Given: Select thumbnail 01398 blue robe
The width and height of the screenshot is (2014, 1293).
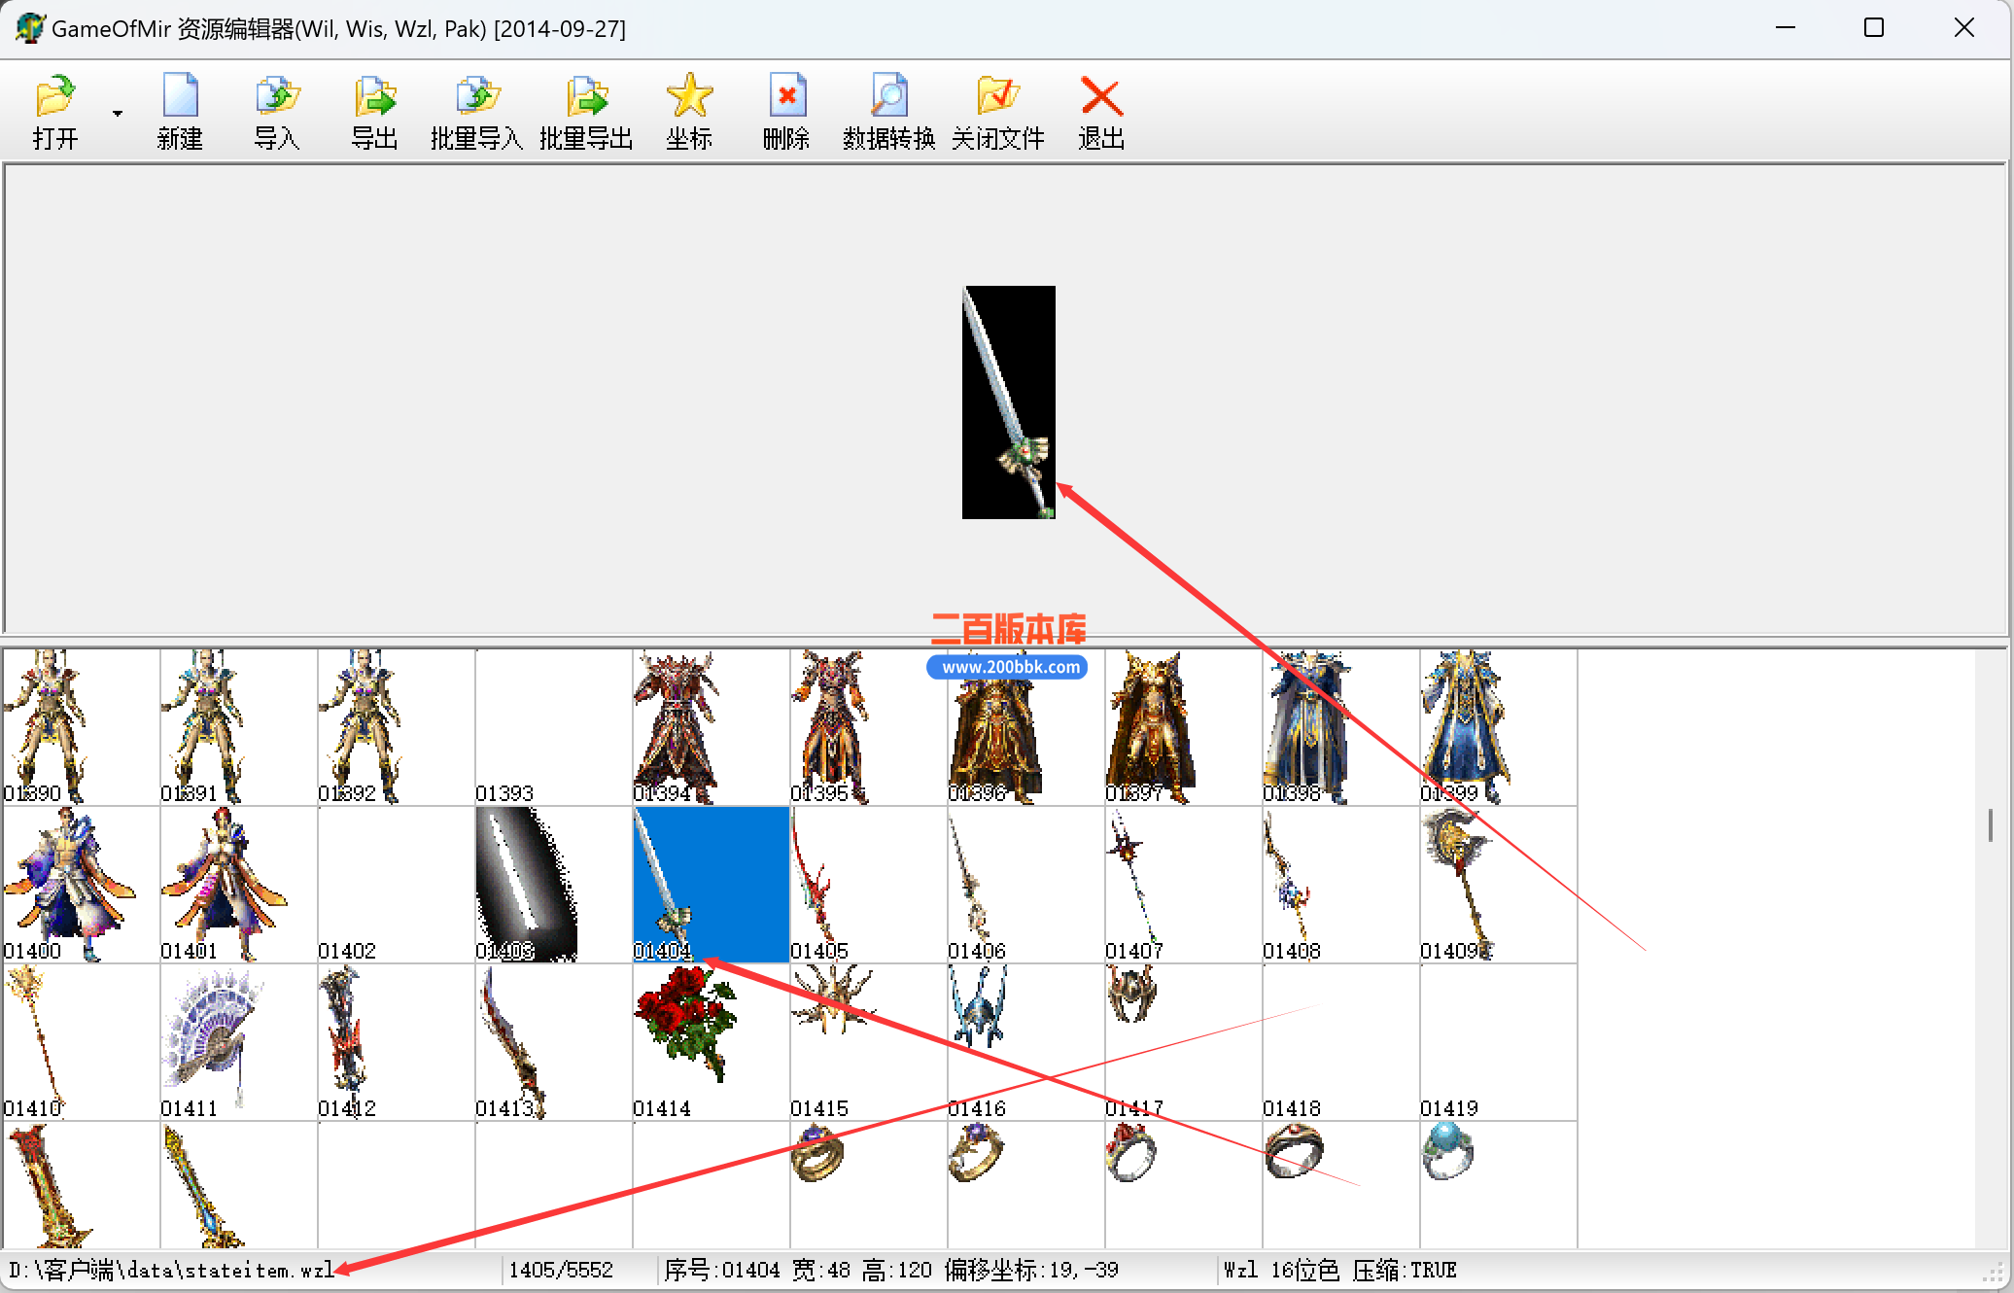Looking at the screenshot, I should (x=1341, y=727).
